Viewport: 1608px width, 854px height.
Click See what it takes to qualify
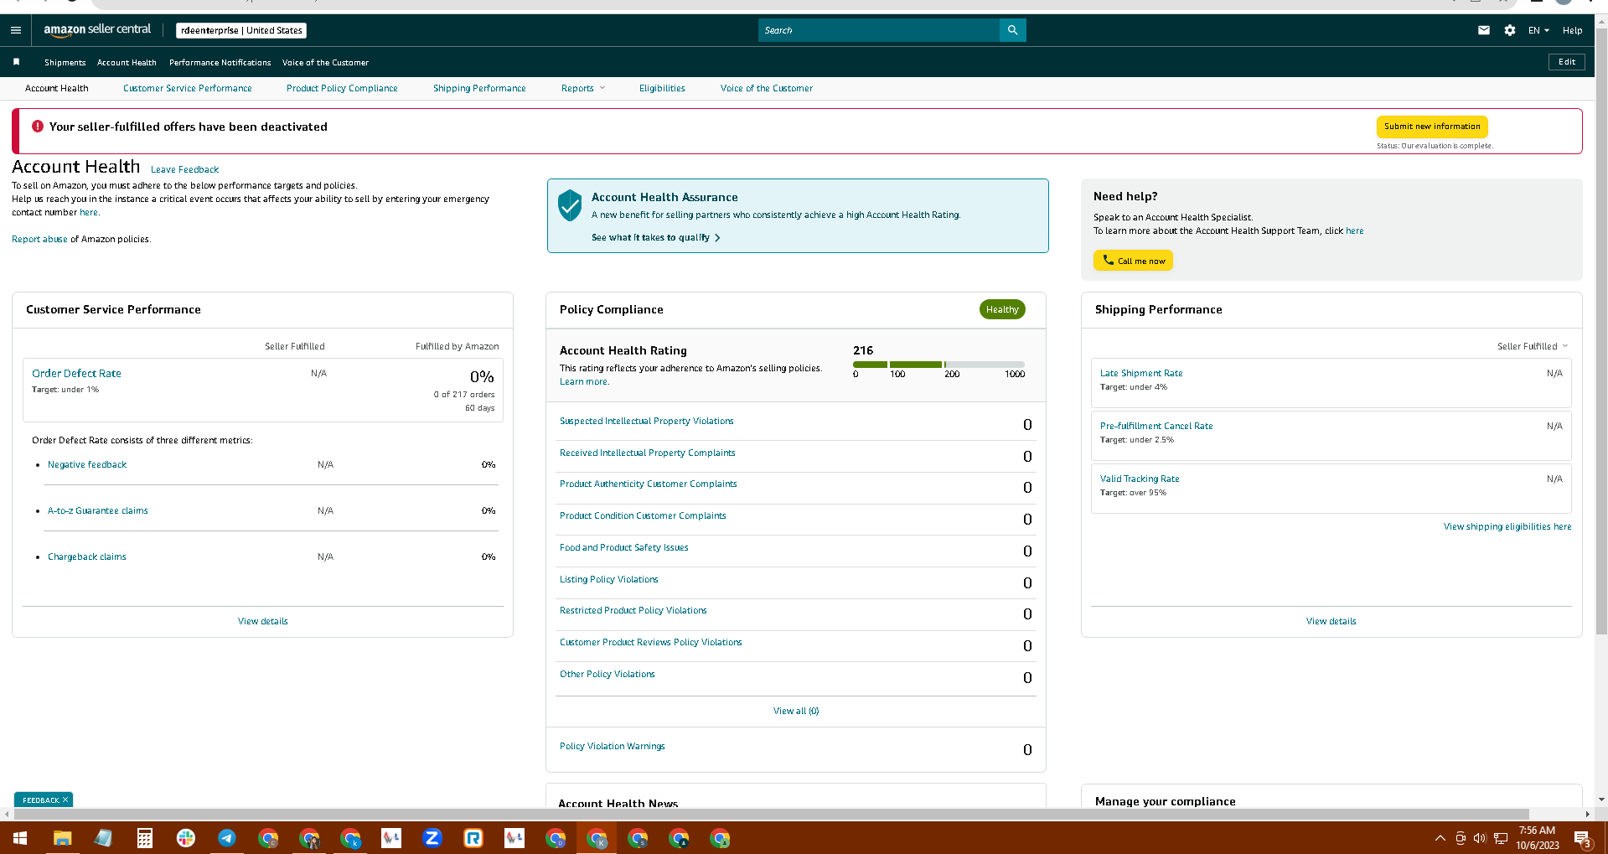pyautogui.click(x=656, y=238)
